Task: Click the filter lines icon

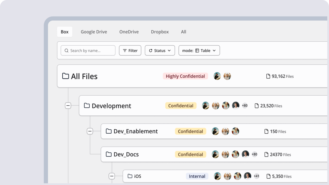Action: [x=125, y=51]
